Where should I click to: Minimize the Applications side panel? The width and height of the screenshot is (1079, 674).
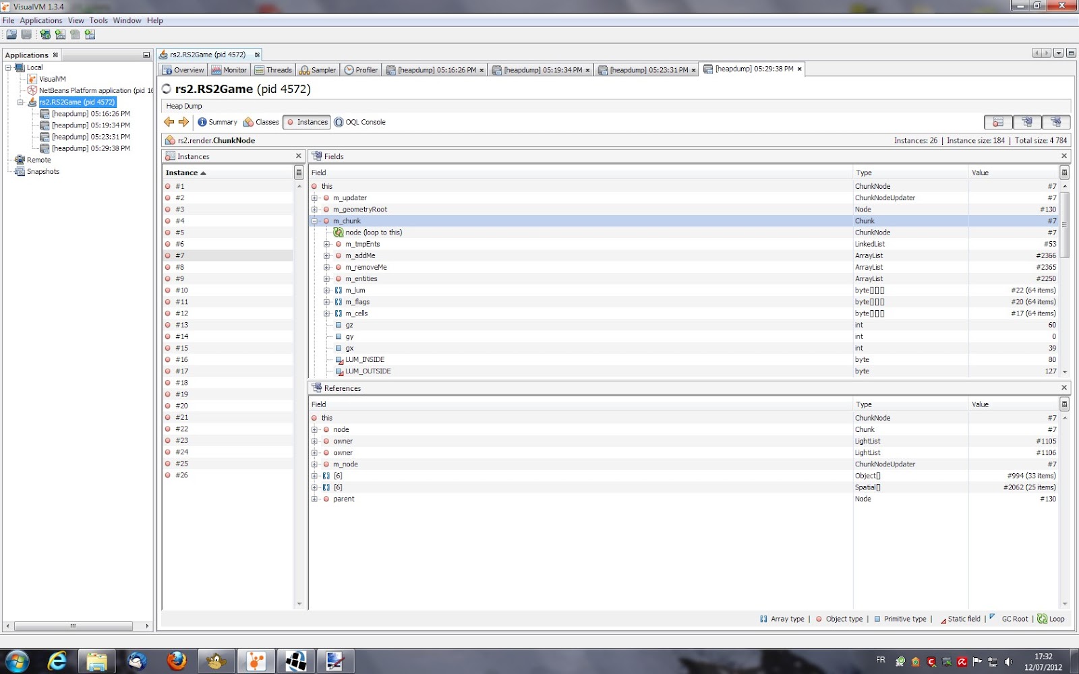click(146, 55)
